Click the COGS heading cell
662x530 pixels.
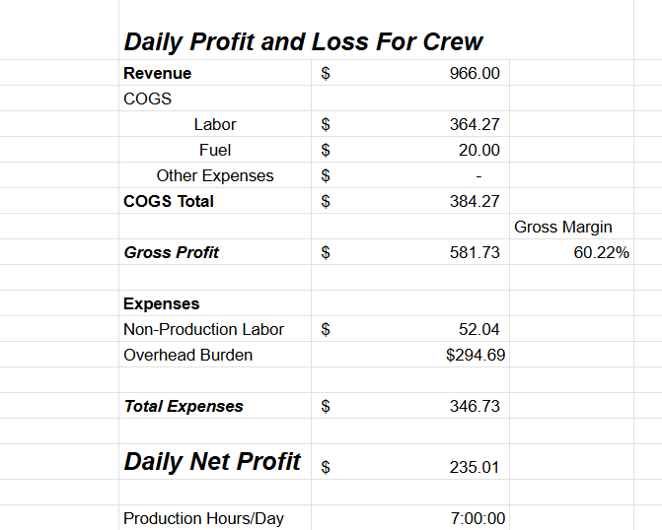pos(147,99)
